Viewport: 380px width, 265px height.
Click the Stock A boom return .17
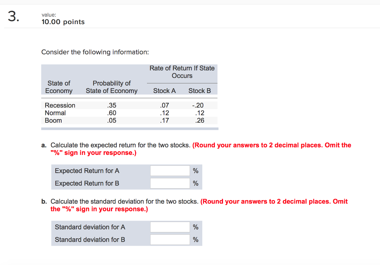click(x=164, y=120)
